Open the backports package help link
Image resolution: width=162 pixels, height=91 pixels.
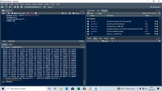[x=94, y=29]
